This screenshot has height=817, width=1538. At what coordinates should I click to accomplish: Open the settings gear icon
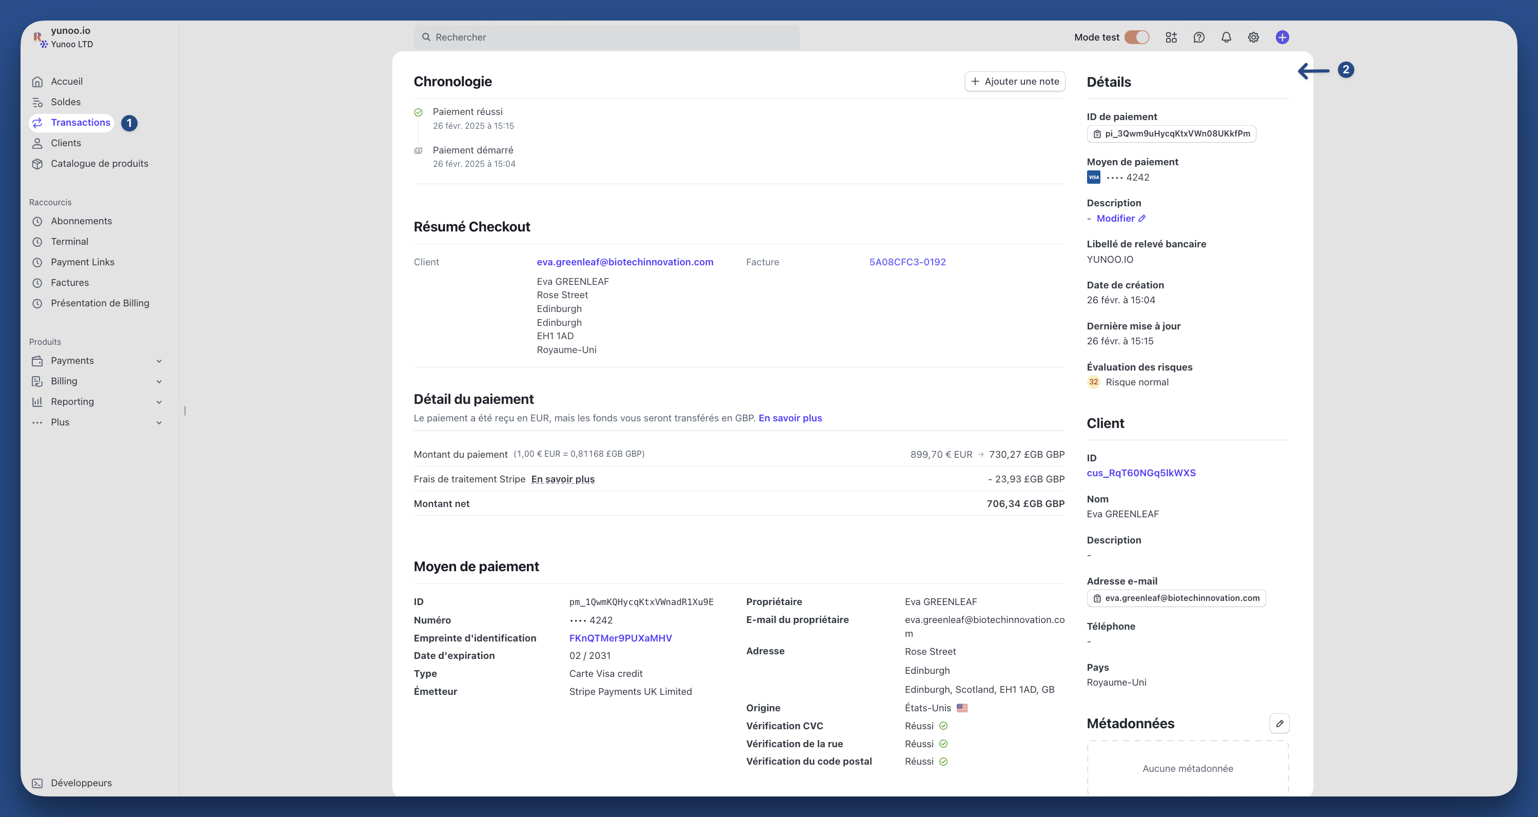tap(1253, 37)
